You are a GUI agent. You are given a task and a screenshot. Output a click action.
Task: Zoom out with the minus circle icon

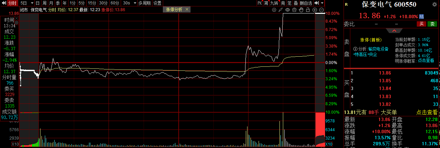click(322, 10)
